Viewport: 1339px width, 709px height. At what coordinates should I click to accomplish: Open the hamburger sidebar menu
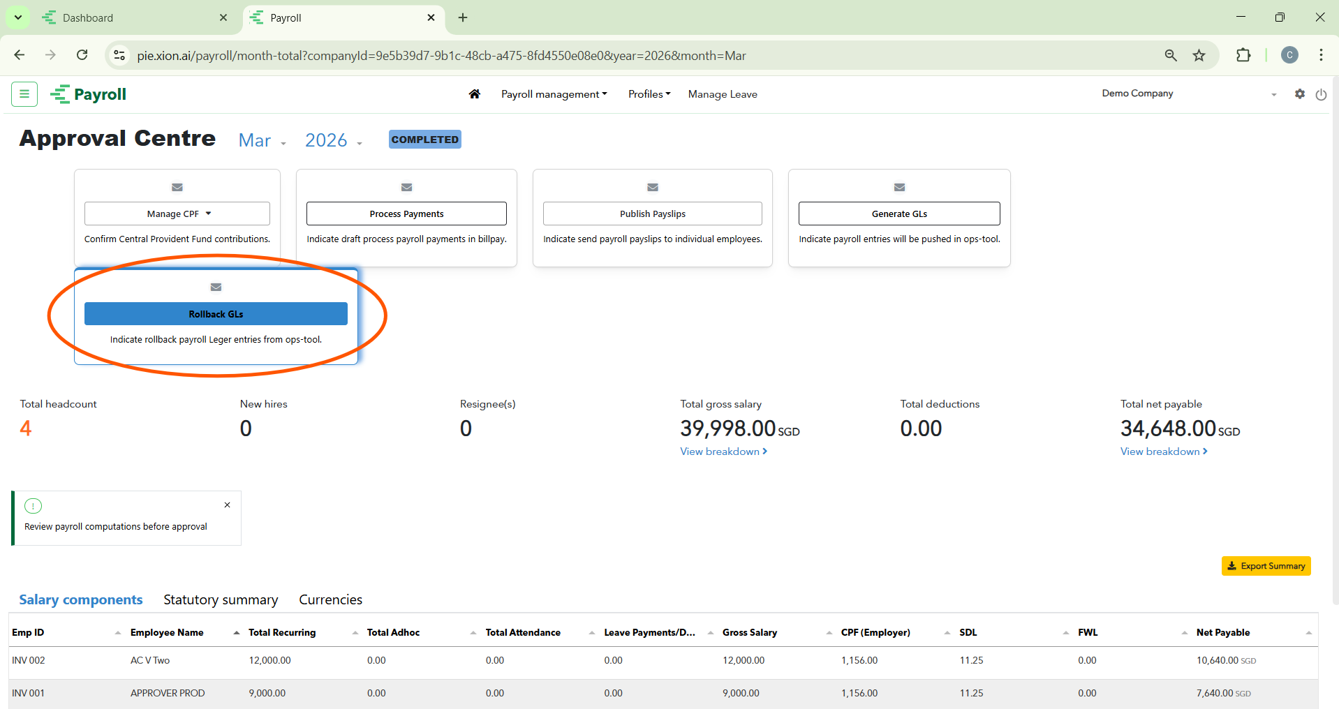pyautogui.click(x=24, y=94)
